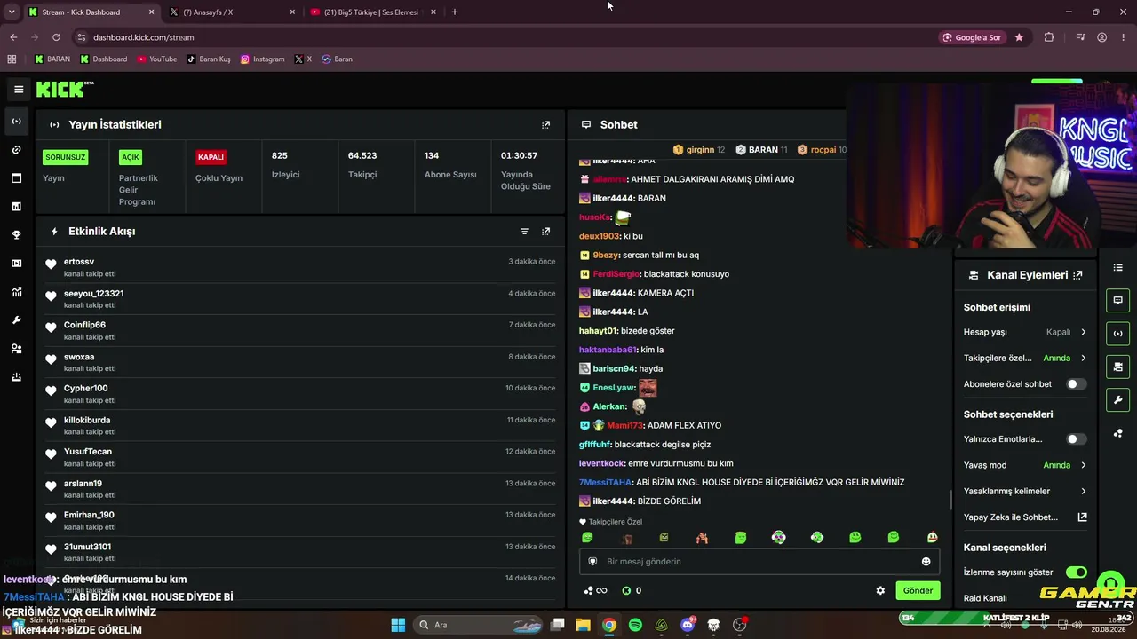Open the Instagram bookmark
Viewport: 1137px width, 639px height.
pyautogui.click(x=263, y=59)
